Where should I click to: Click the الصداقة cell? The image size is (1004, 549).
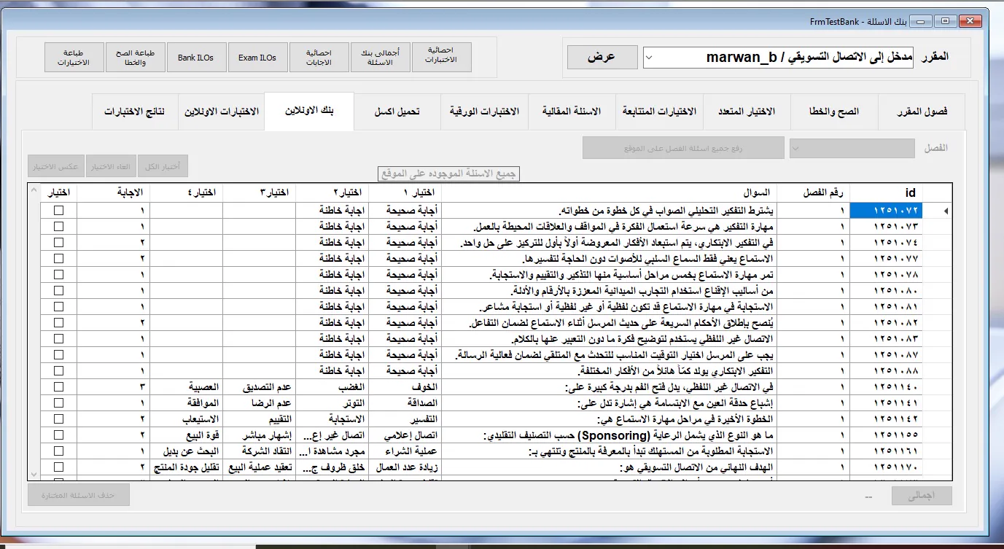[405, 402]
